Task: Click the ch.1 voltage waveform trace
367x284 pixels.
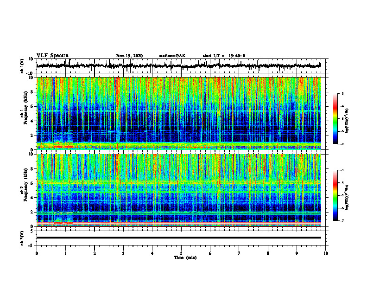Action: 178,66
